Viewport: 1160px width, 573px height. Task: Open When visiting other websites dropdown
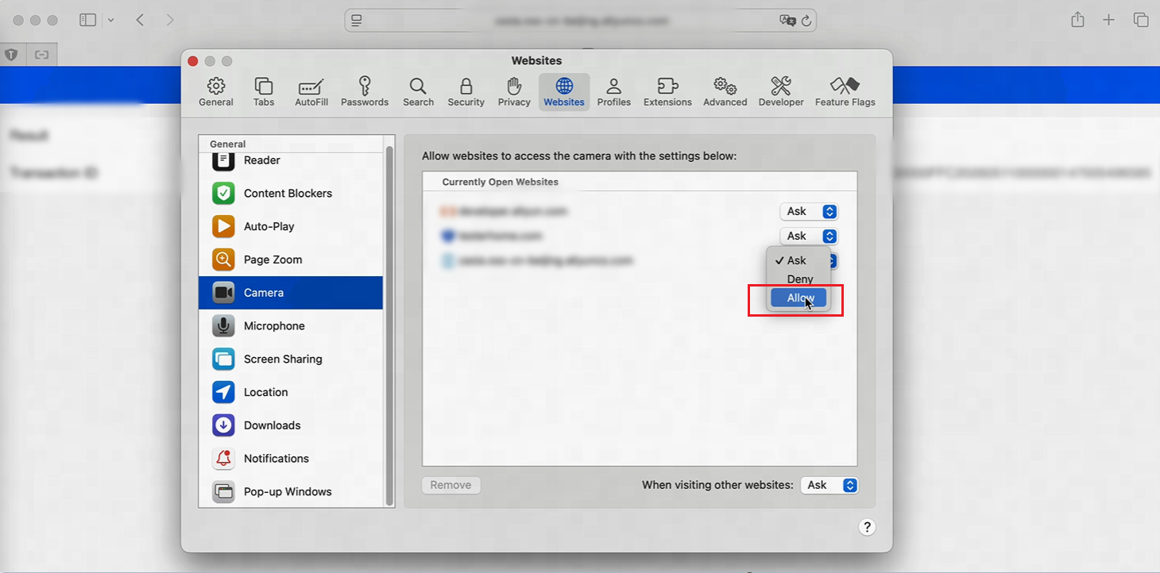829,485
